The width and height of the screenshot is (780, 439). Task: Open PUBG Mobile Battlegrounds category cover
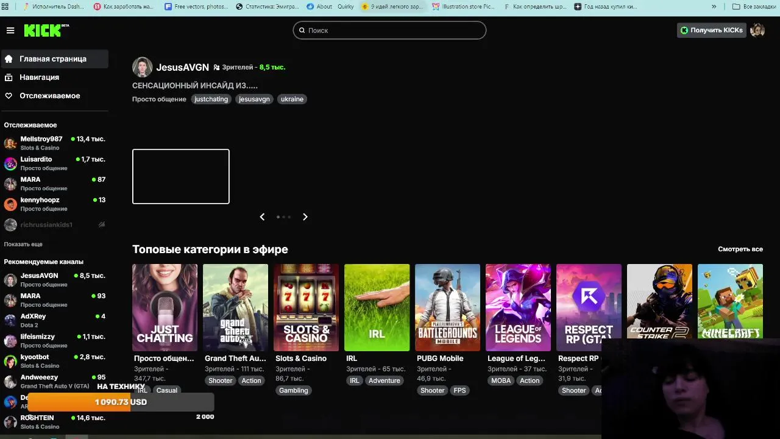[447, 307]
